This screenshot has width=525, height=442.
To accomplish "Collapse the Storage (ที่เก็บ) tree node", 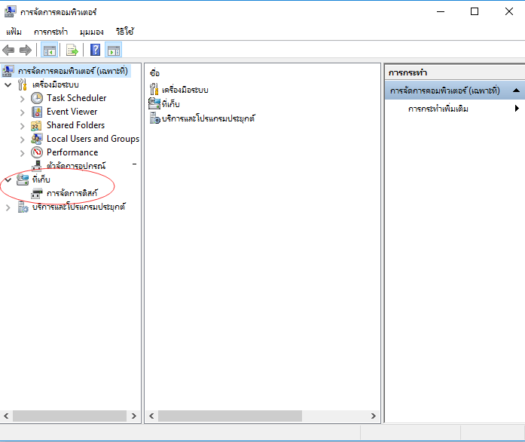I will [x=8, y=180].
